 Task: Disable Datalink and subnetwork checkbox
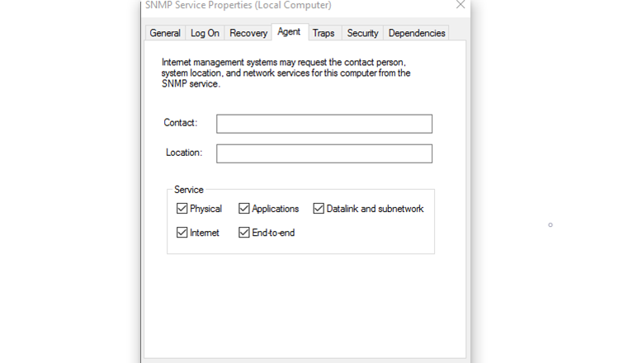point(319,209)
